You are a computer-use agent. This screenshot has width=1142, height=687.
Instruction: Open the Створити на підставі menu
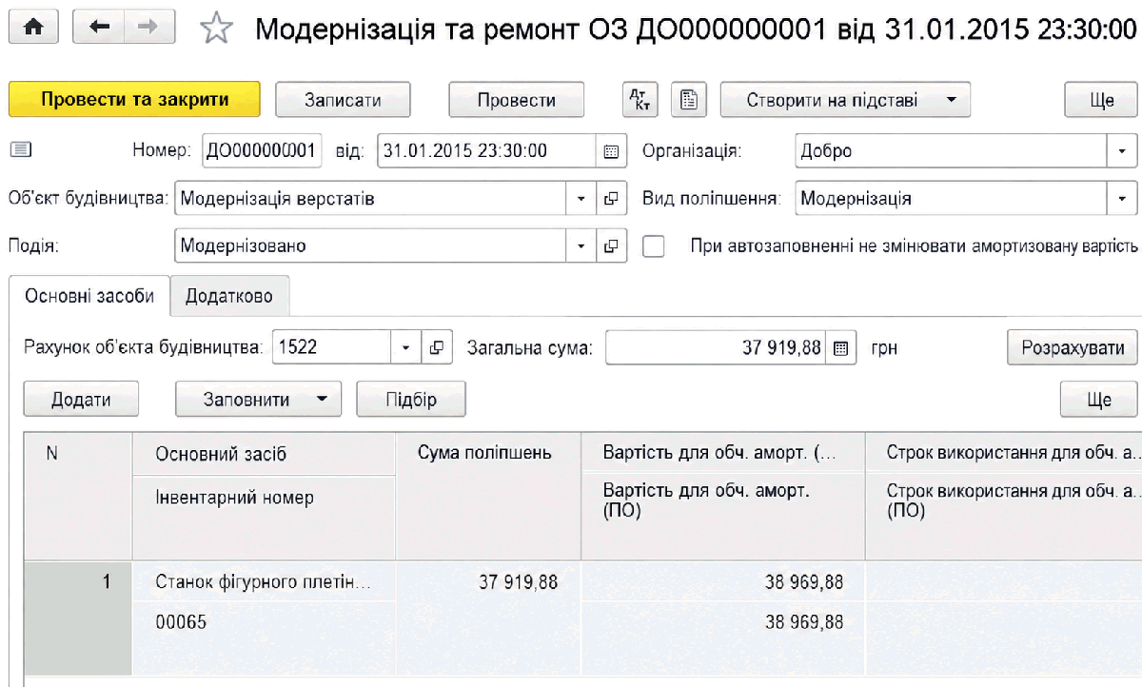pos(845,99)
